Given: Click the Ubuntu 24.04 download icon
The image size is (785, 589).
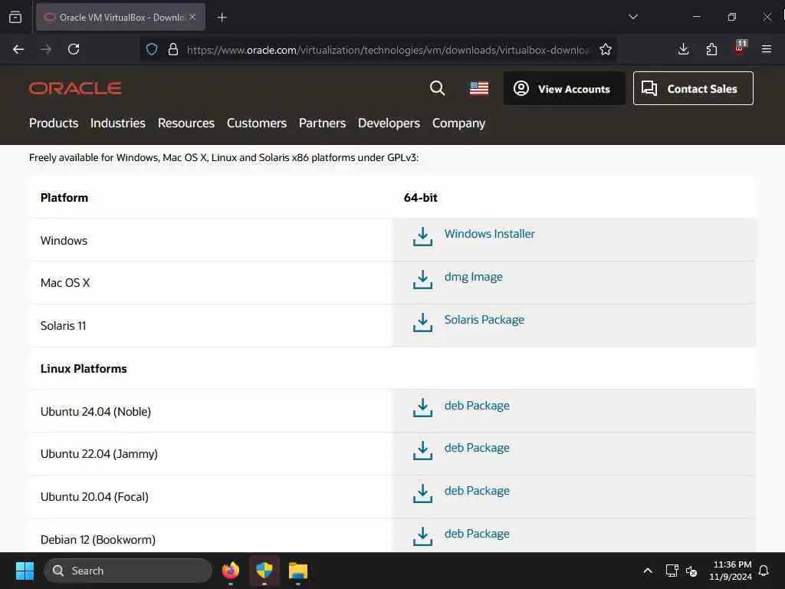Looking at the screenshot, I should pos(422,408).
